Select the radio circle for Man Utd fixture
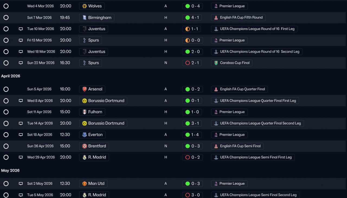Viewport: 347px width, 198px height. pyautogui.click(x=6, y=184)
